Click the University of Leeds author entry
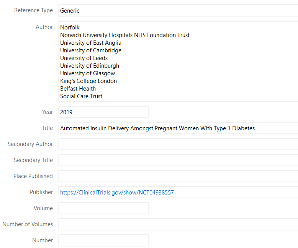This screenshot has height=248, width=298. coord(84,58)
